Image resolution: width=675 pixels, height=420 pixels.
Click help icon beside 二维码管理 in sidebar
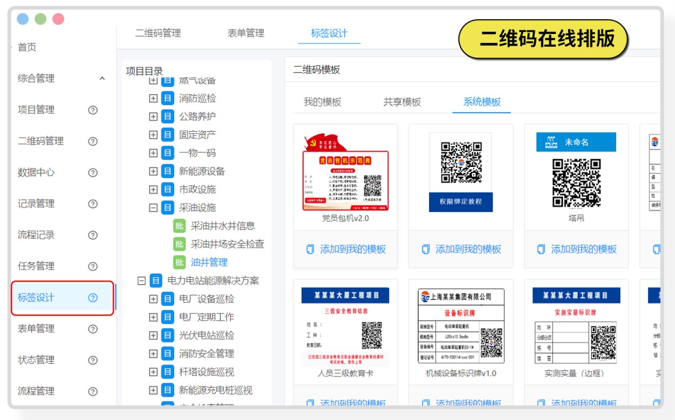pos(93,141)
